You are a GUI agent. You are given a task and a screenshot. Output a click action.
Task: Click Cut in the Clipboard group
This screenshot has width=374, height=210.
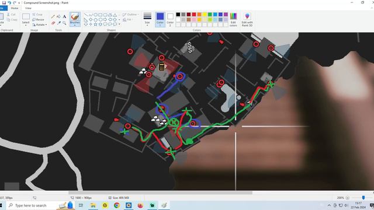[x=11, y=15]
